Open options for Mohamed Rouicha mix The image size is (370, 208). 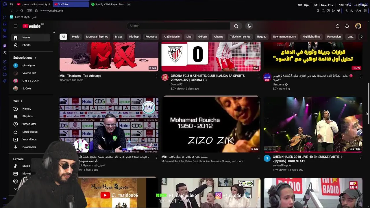[x=259, y=157]
